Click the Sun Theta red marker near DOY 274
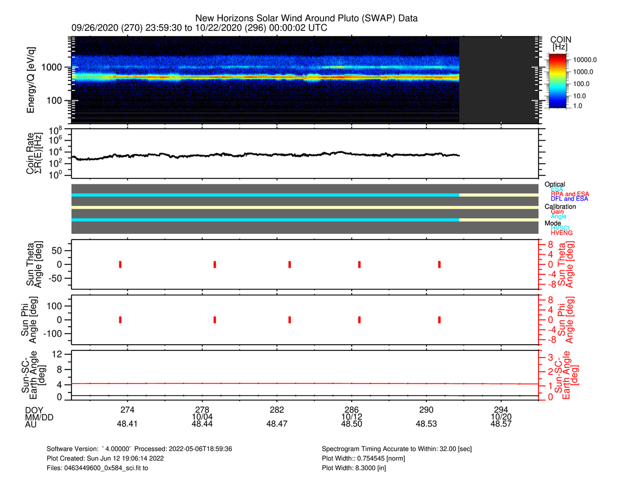Viewport: 619px width, 478px height. tap(120, 264)
